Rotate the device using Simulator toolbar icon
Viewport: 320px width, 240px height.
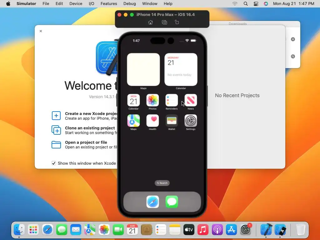click(x=177, y=22)
